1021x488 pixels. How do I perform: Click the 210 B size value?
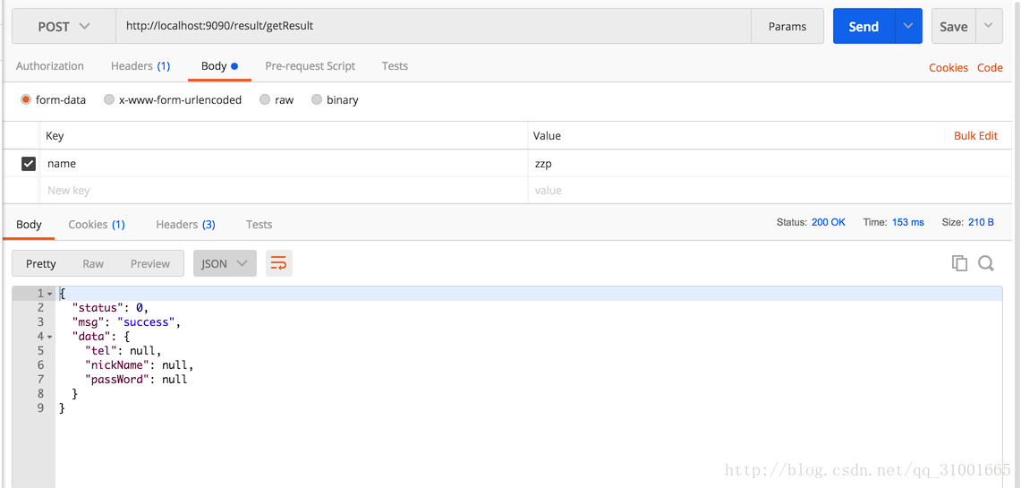(x=981, y=222)
